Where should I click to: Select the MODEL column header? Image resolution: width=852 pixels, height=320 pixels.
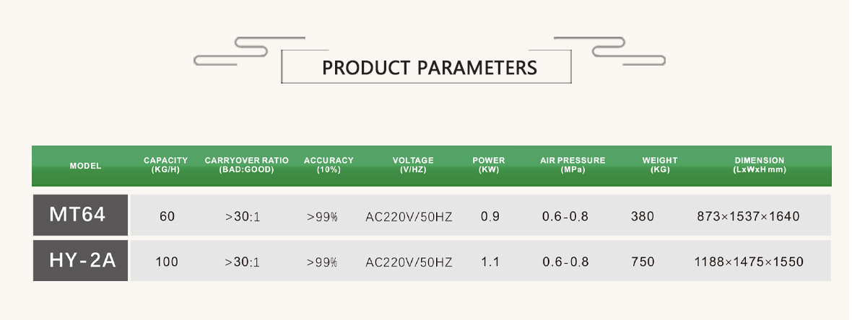[x=85, y=166]
